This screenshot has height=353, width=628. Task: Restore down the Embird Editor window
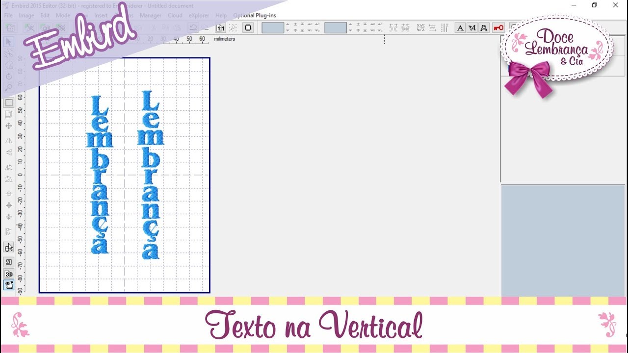coord(594,5)
